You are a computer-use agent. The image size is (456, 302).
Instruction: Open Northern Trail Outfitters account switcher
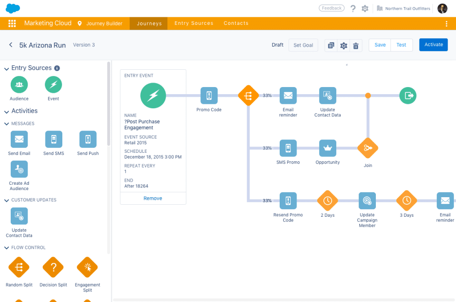[x=403, y=8]
